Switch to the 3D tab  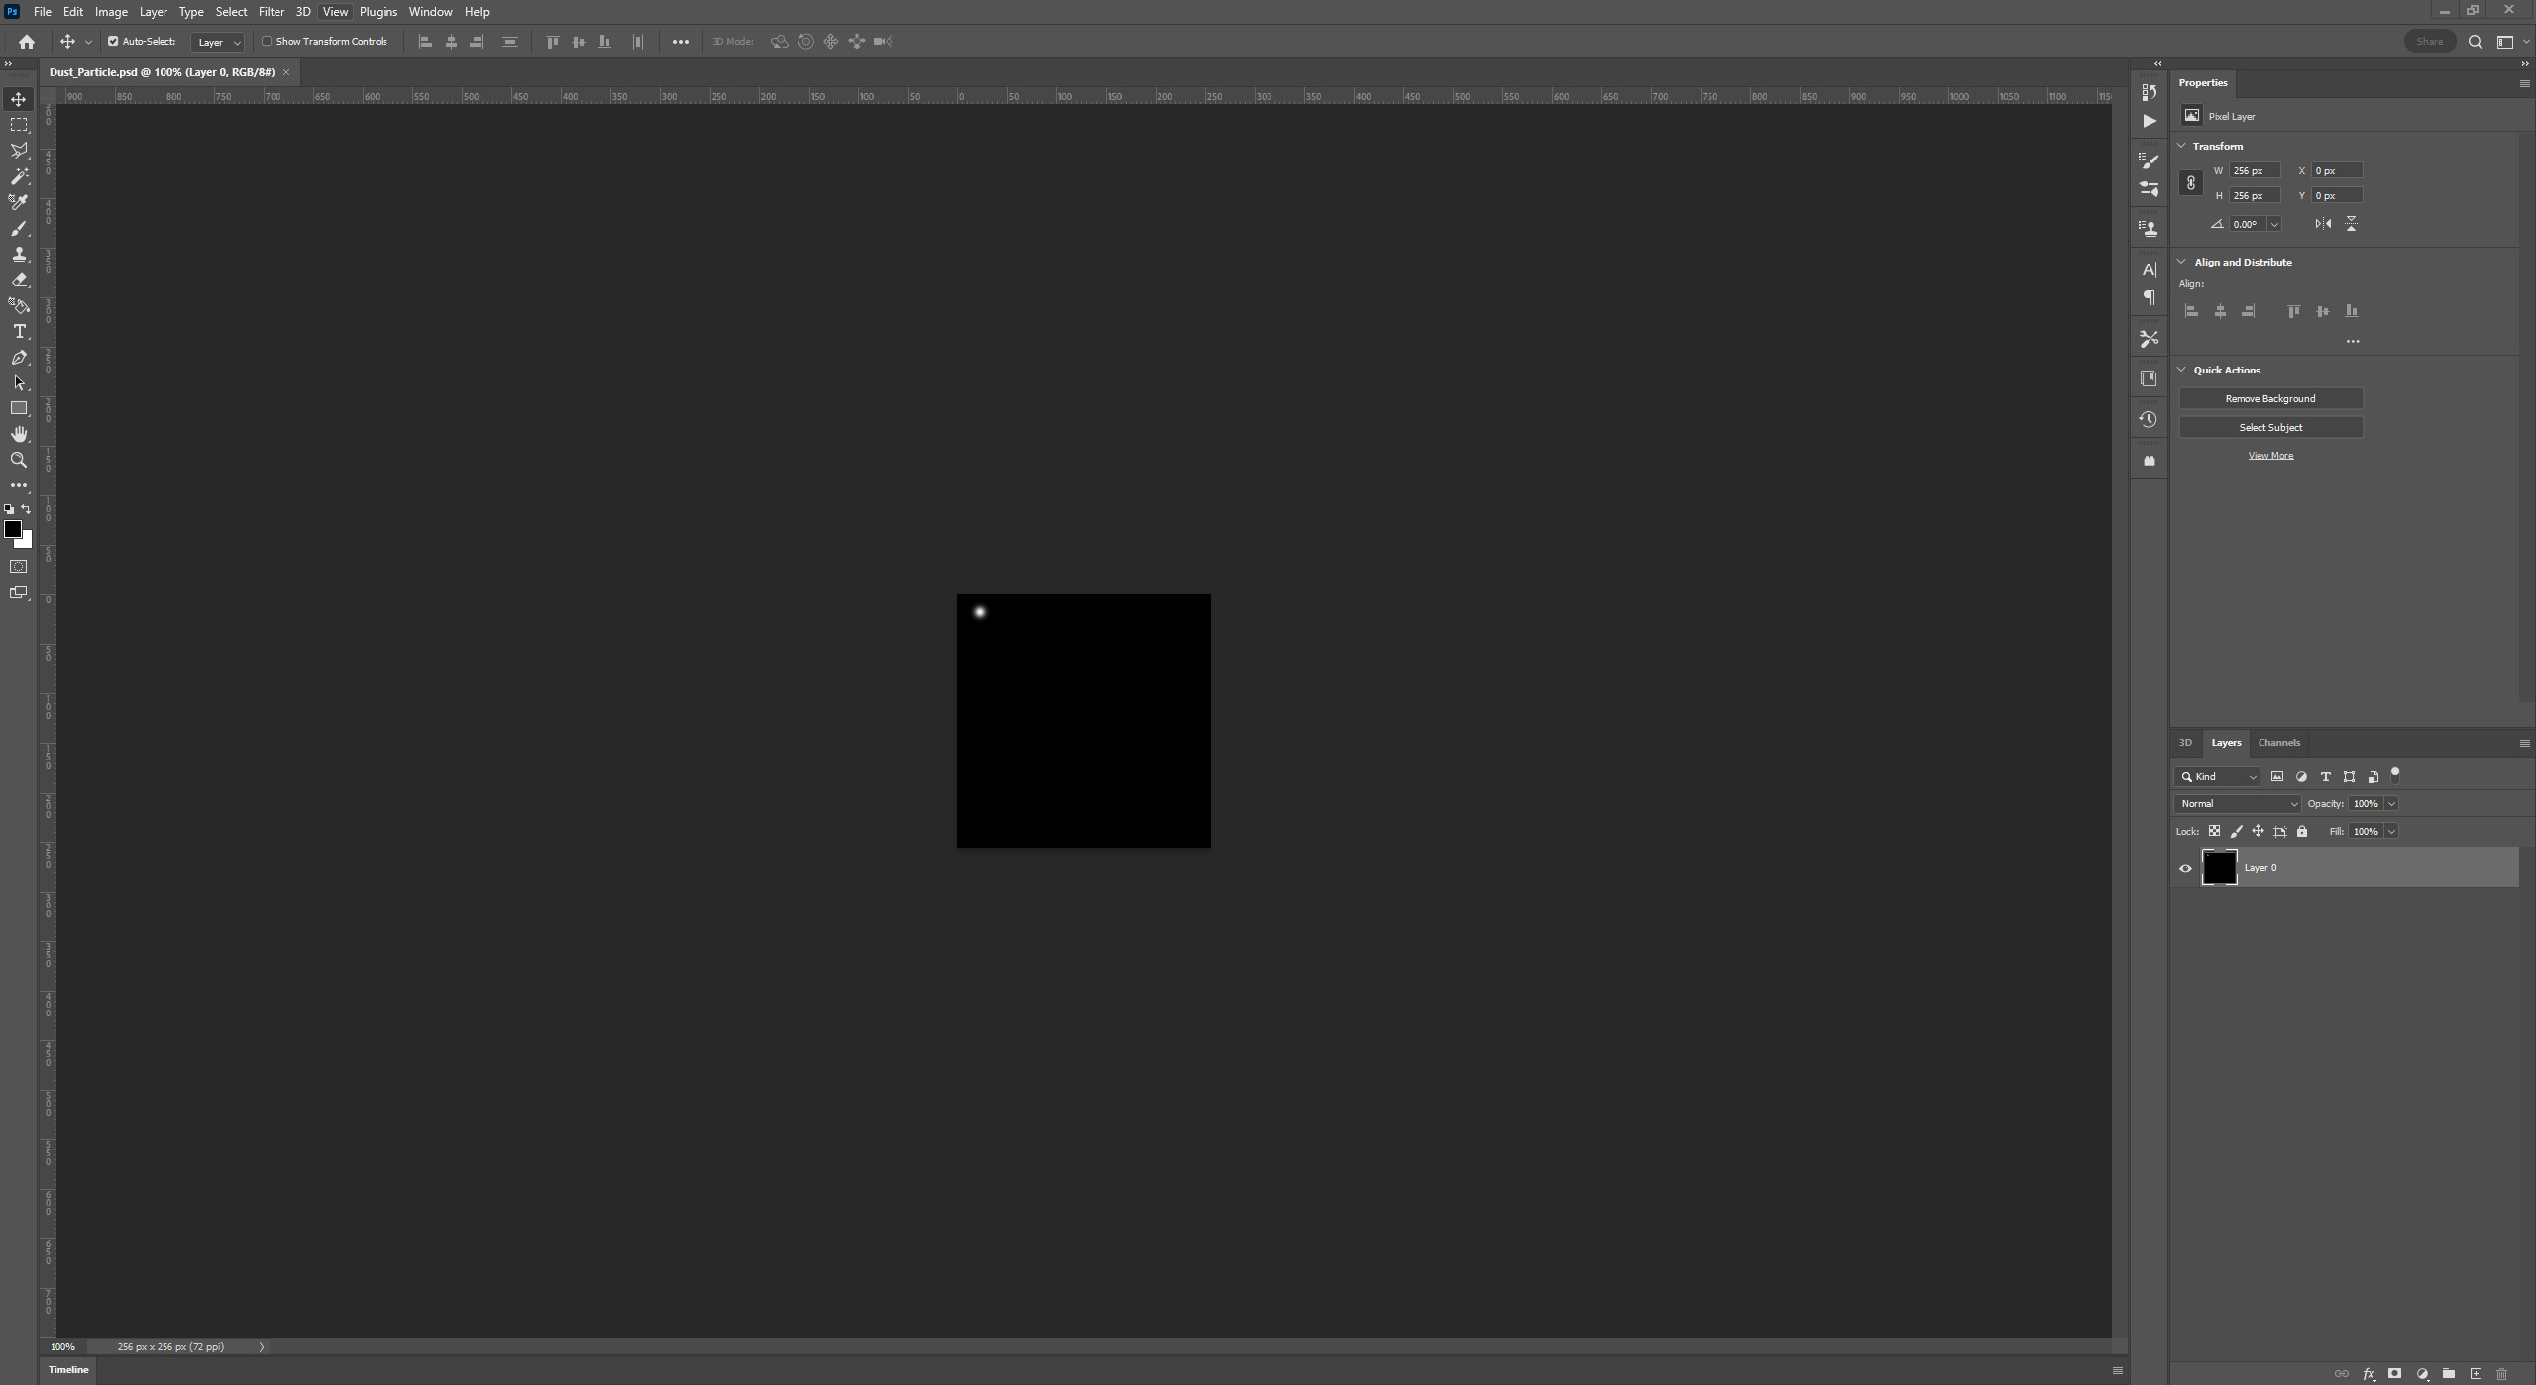point(2186,740)
